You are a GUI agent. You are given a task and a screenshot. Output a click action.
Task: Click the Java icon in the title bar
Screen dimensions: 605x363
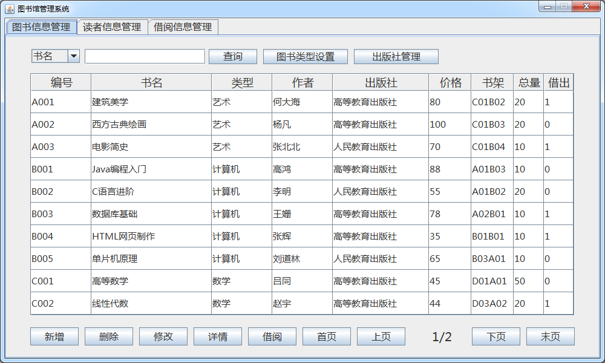(x=10, y=8)
